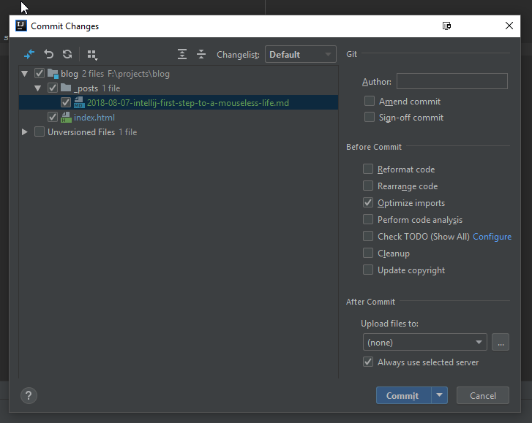Expand the Unversioned Files node
The width and height of the screenshot is (532, 423).
pos(25,132)
